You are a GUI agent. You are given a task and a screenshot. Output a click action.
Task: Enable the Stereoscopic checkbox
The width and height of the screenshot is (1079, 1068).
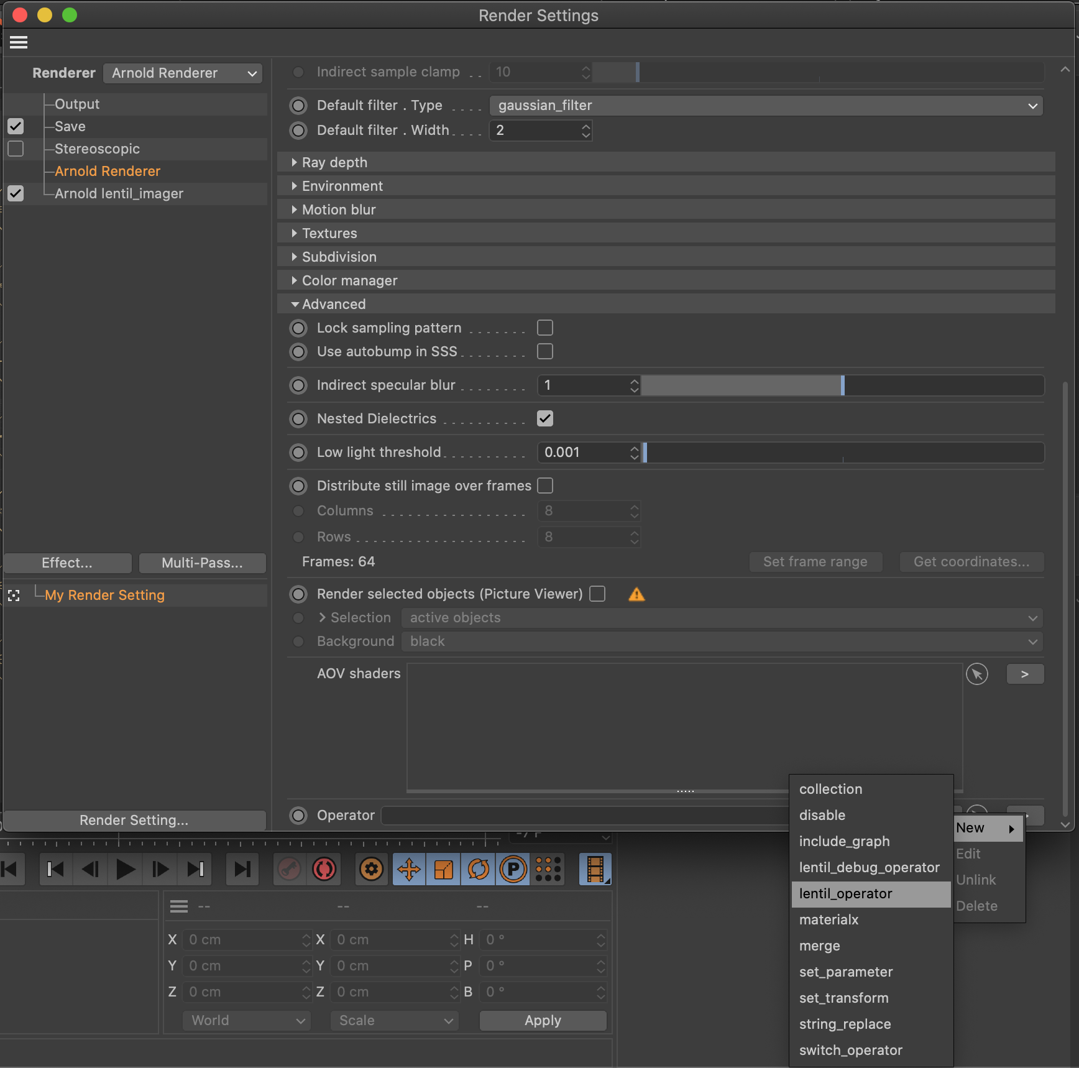[16, 149]
